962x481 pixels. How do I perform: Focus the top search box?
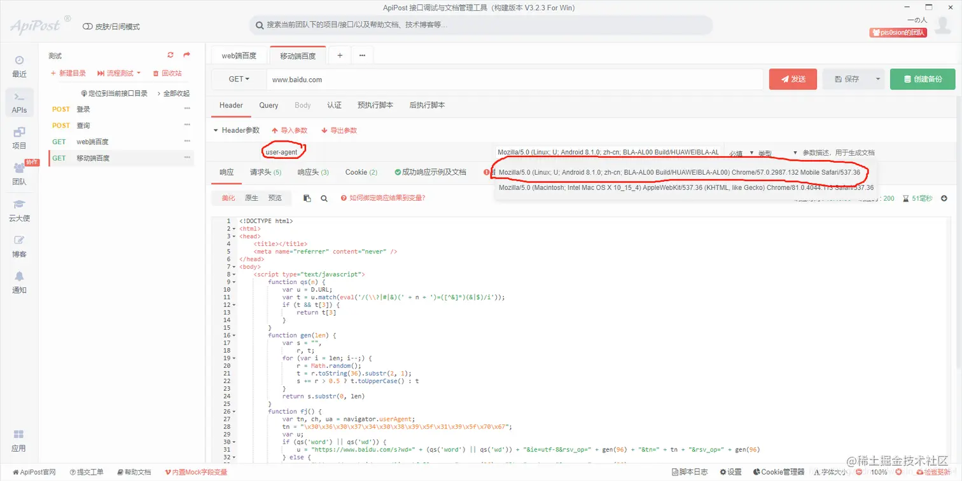click(481, 25)
